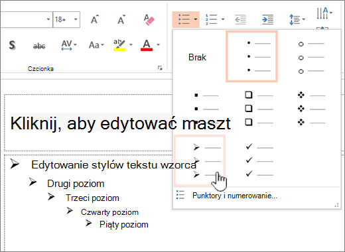Image resolution: width=345 pixels, height=252 pixels.
Task: Click the 'Czwarty poziom' line
Action: [109, 212]
